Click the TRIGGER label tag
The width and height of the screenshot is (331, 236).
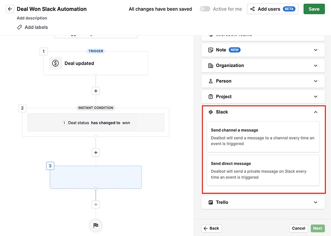pyautogui.click(x=96, y=51)
